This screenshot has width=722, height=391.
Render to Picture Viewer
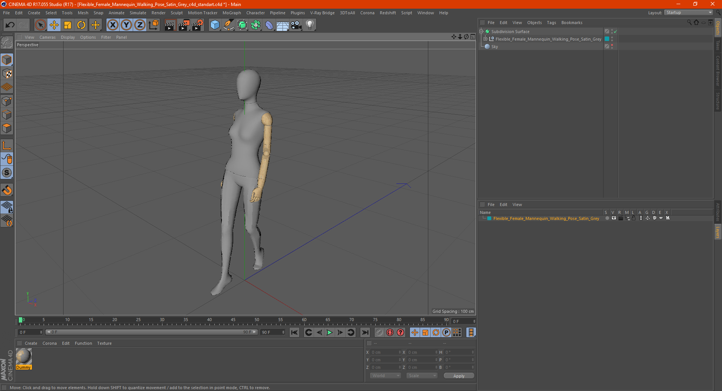(184, 25)
